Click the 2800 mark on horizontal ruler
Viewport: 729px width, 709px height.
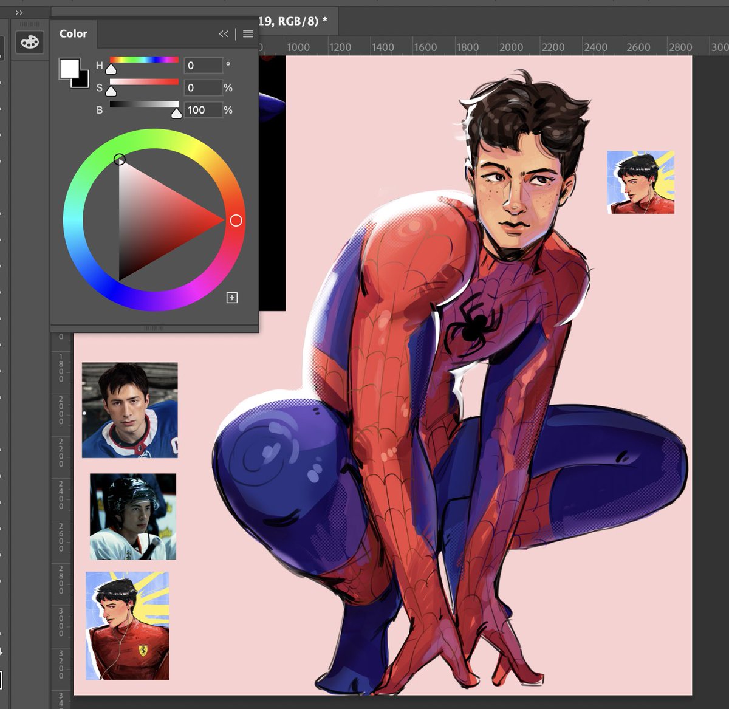[680, 47]
